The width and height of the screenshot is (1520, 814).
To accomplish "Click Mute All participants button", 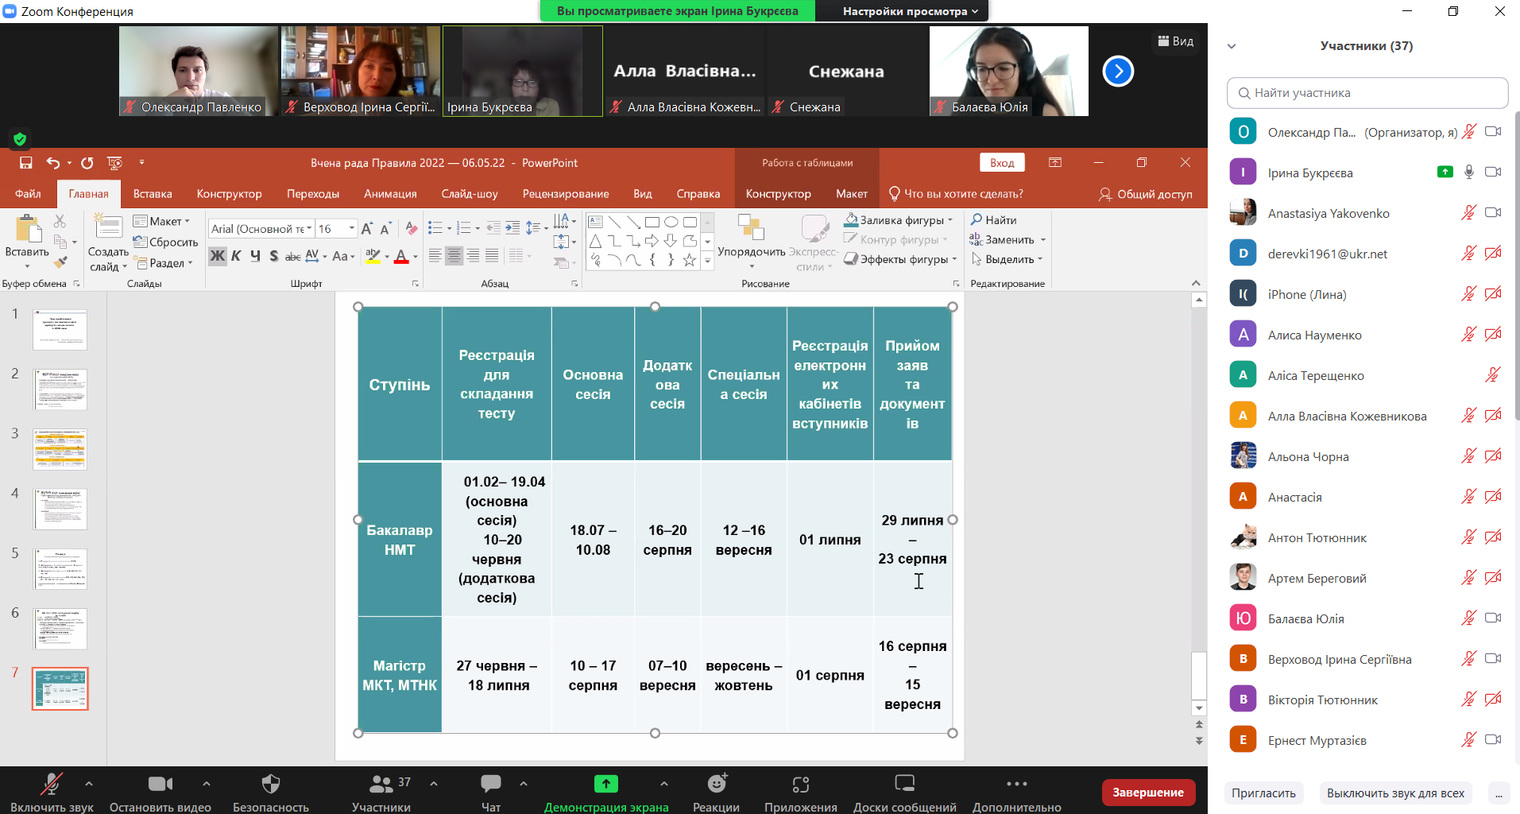I will pyautogui.click(x=1394, y=793).
